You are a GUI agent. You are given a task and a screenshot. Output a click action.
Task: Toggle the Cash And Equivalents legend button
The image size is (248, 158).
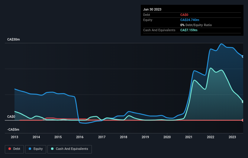(69, 149)
